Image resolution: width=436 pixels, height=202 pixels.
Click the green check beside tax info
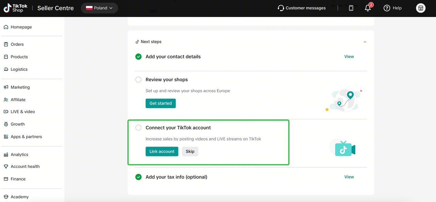138,177
